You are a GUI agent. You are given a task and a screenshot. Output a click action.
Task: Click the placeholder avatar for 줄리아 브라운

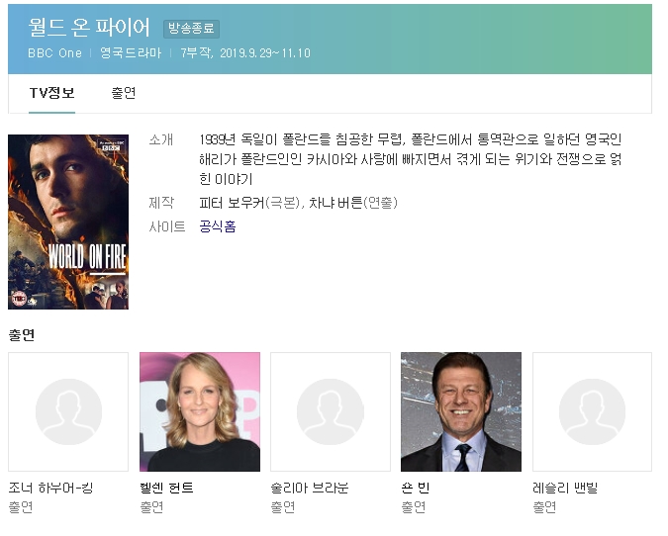click(332, 411)
